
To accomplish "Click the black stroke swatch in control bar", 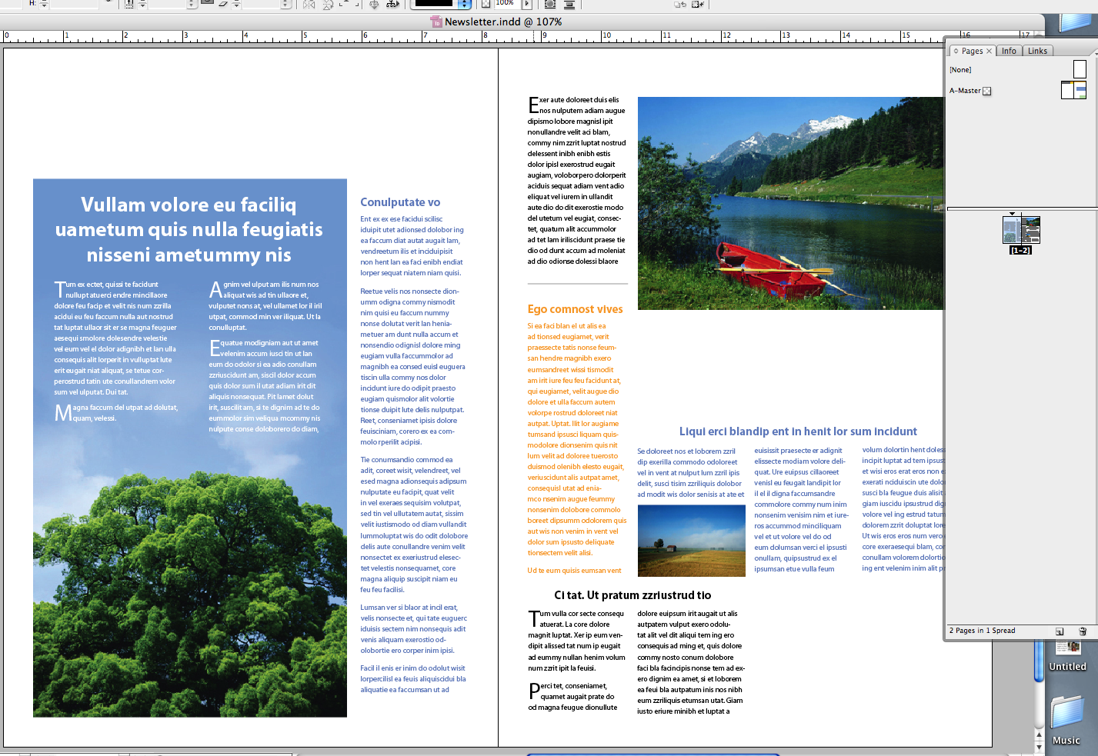I will [x=434, y=3].
